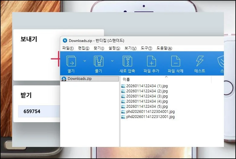This screenshot has width=236, height=159.
Task: Sort files by the 이름 column header
Action: click(127, 79)
